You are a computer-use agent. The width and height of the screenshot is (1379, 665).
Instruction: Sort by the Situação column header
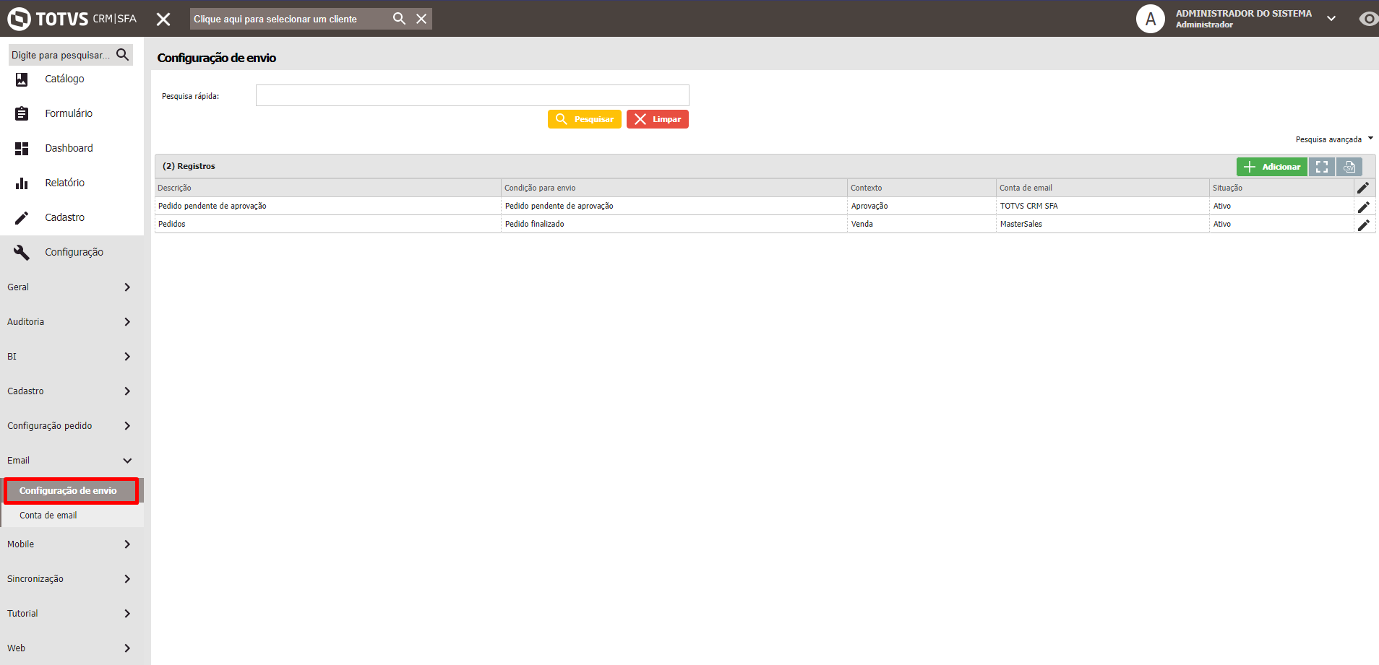(x=1281, y=188)
